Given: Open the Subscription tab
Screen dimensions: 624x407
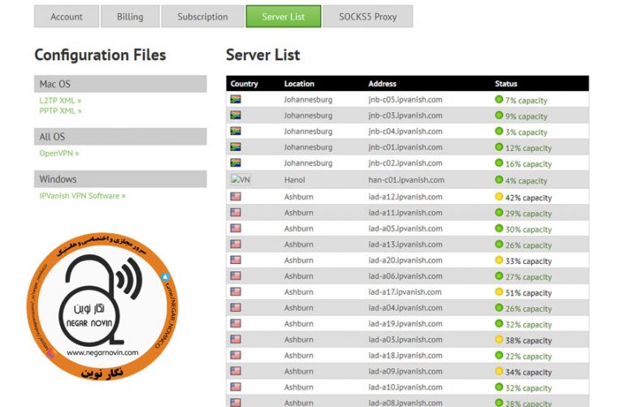Looking at the screenshot, I should 202,16.
